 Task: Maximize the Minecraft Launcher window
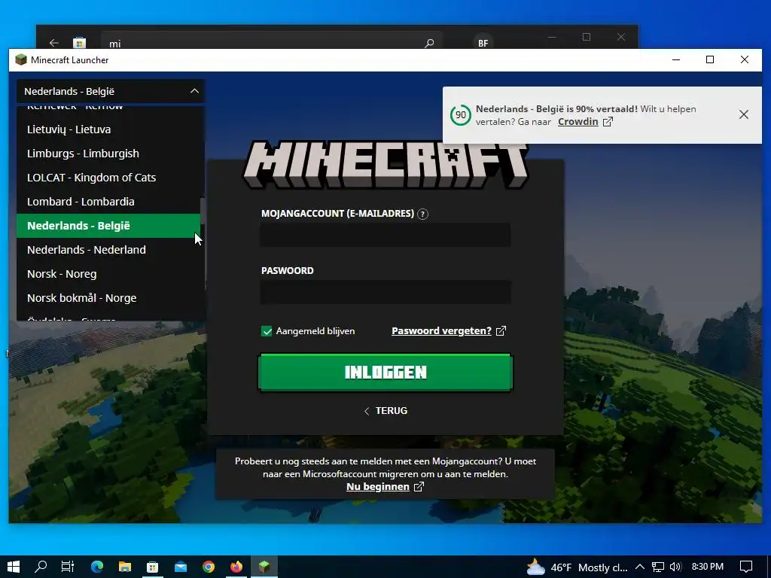710,60
